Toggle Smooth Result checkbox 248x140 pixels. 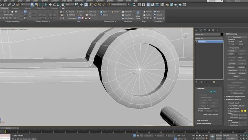coord(229,103)
